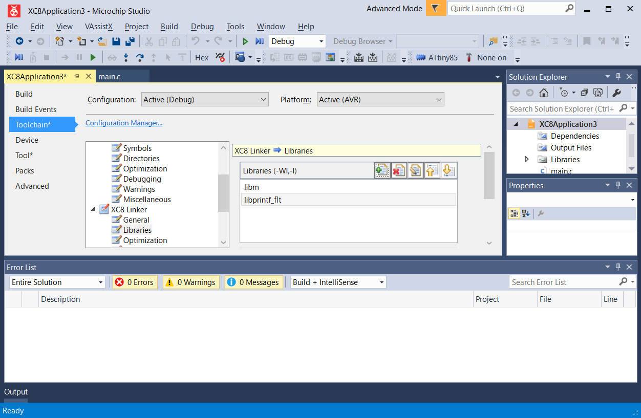The width and height of the screenshot is (641, 418).
Task: Toggle the 0 Warnings filter
Action: pos(191,282)
